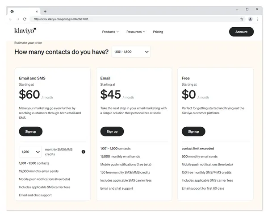Click '1,001 - 1,500 contacts' in Email and SMS plan

pyautogui.click(x=34, y=163)
